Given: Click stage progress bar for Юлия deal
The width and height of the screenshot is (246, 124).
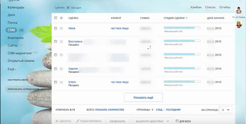Looking at the screenshot, I should click(182, 82).
